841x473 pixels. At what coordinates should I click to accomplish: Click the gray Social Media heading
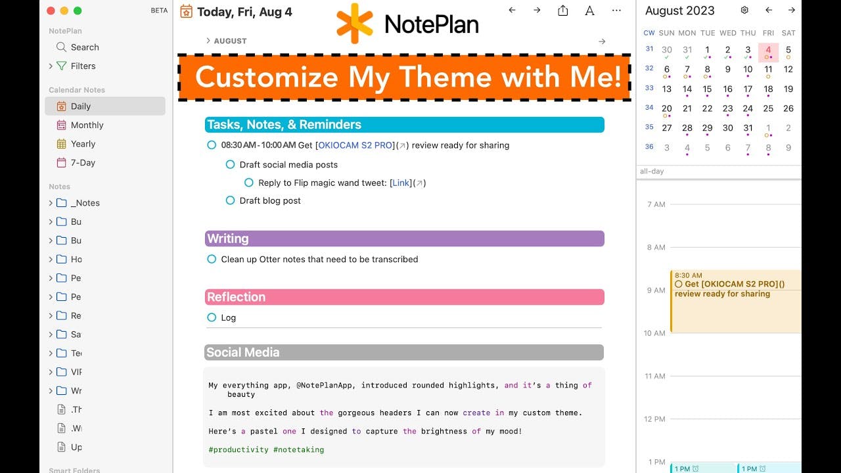pos(404,352)
